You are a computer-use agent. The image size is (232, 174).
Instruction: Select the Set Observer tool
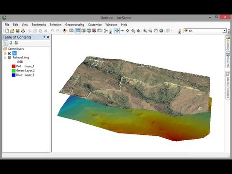click(138, 30)
